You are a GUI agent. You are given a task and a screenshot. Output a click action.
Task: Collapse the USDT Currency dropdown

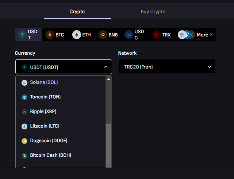[x=106, y=67]
